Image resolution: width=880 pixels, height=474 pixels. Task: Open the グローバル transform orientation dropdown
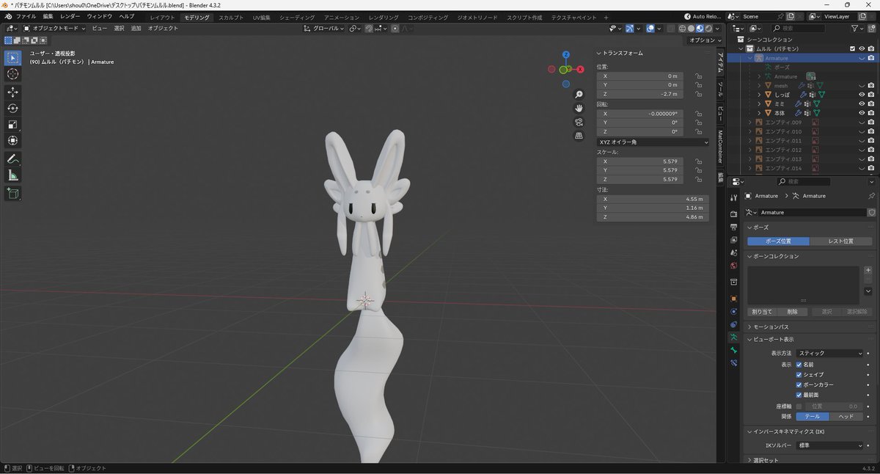(x=323, y=28)
